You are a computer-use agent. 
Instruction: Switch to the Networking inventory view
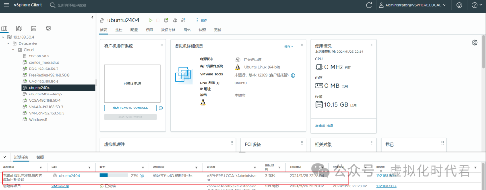[48, 28]
